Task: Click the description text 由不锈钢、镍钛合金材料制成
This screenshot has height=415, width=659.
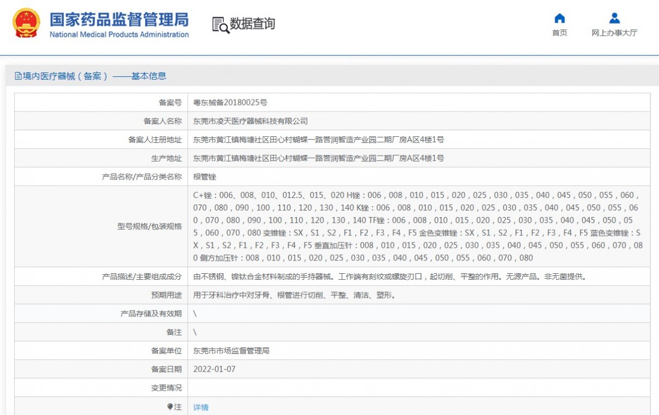Action: coord(390,276)
